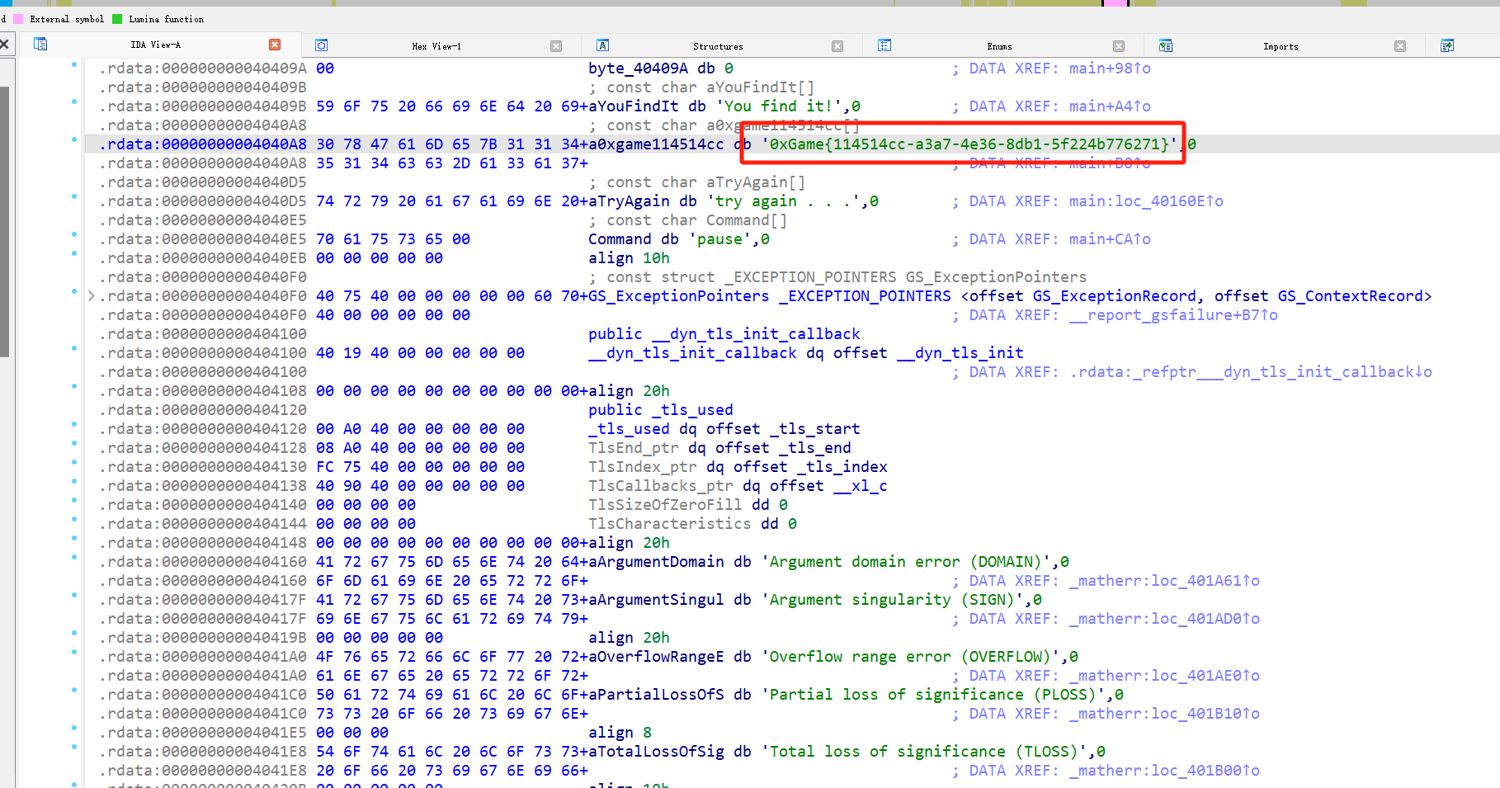Follow the main+CA cross reference
The height and width of the screenshot is (788, 1500).
pyautogui.click(x=1110, y=239)
